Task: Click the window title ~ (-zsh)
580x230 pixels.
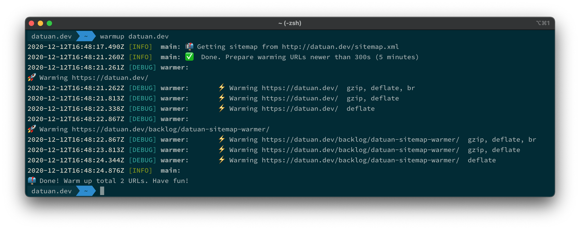Action: [290, 23]
